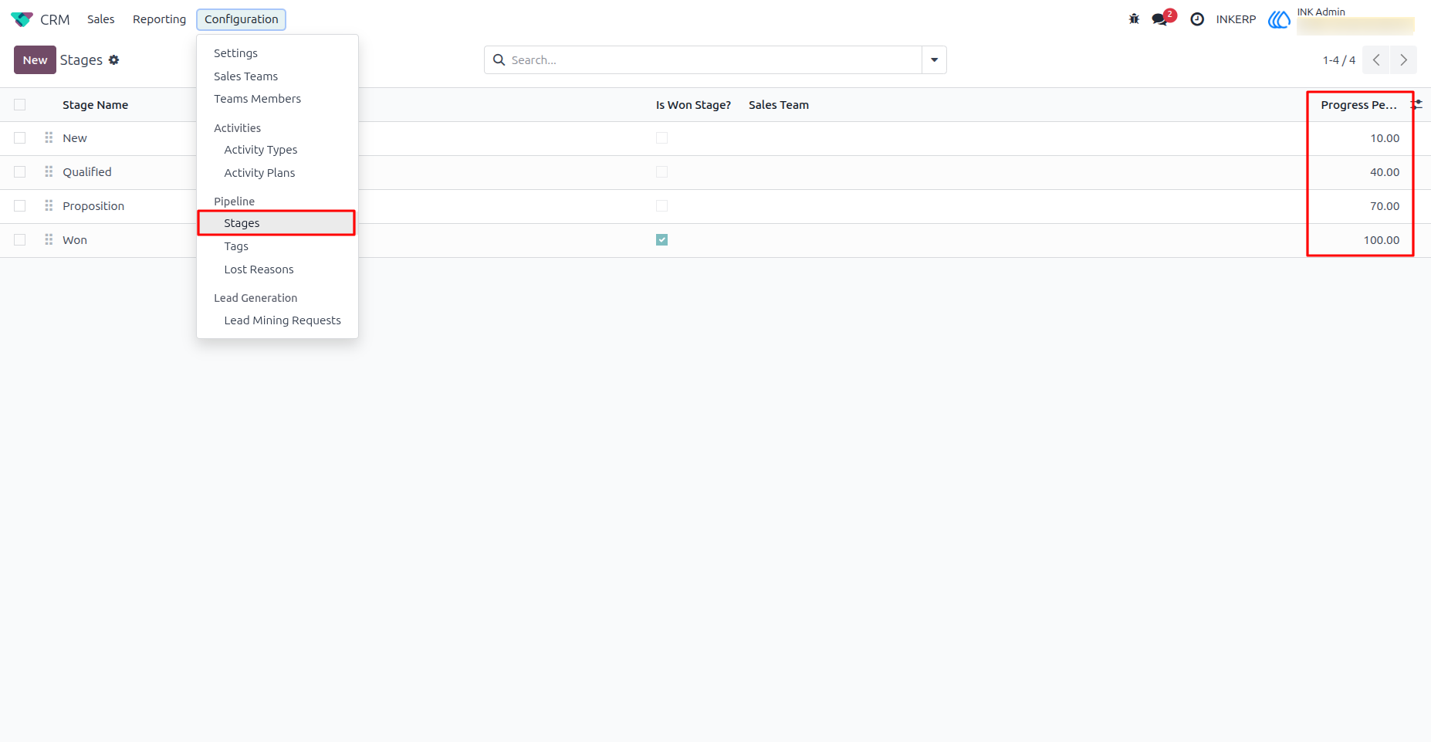This screenshot has height=742, width=1431.
Task: Open optional columns adjust icon
Action: 1418,104
